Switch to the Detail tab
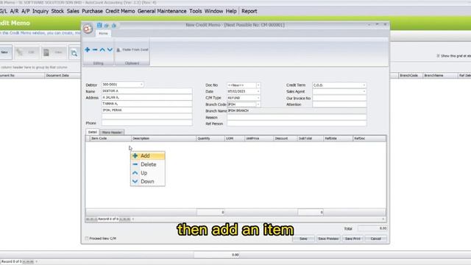This screenshot has width=471, height=265. (x=93, y=132)
